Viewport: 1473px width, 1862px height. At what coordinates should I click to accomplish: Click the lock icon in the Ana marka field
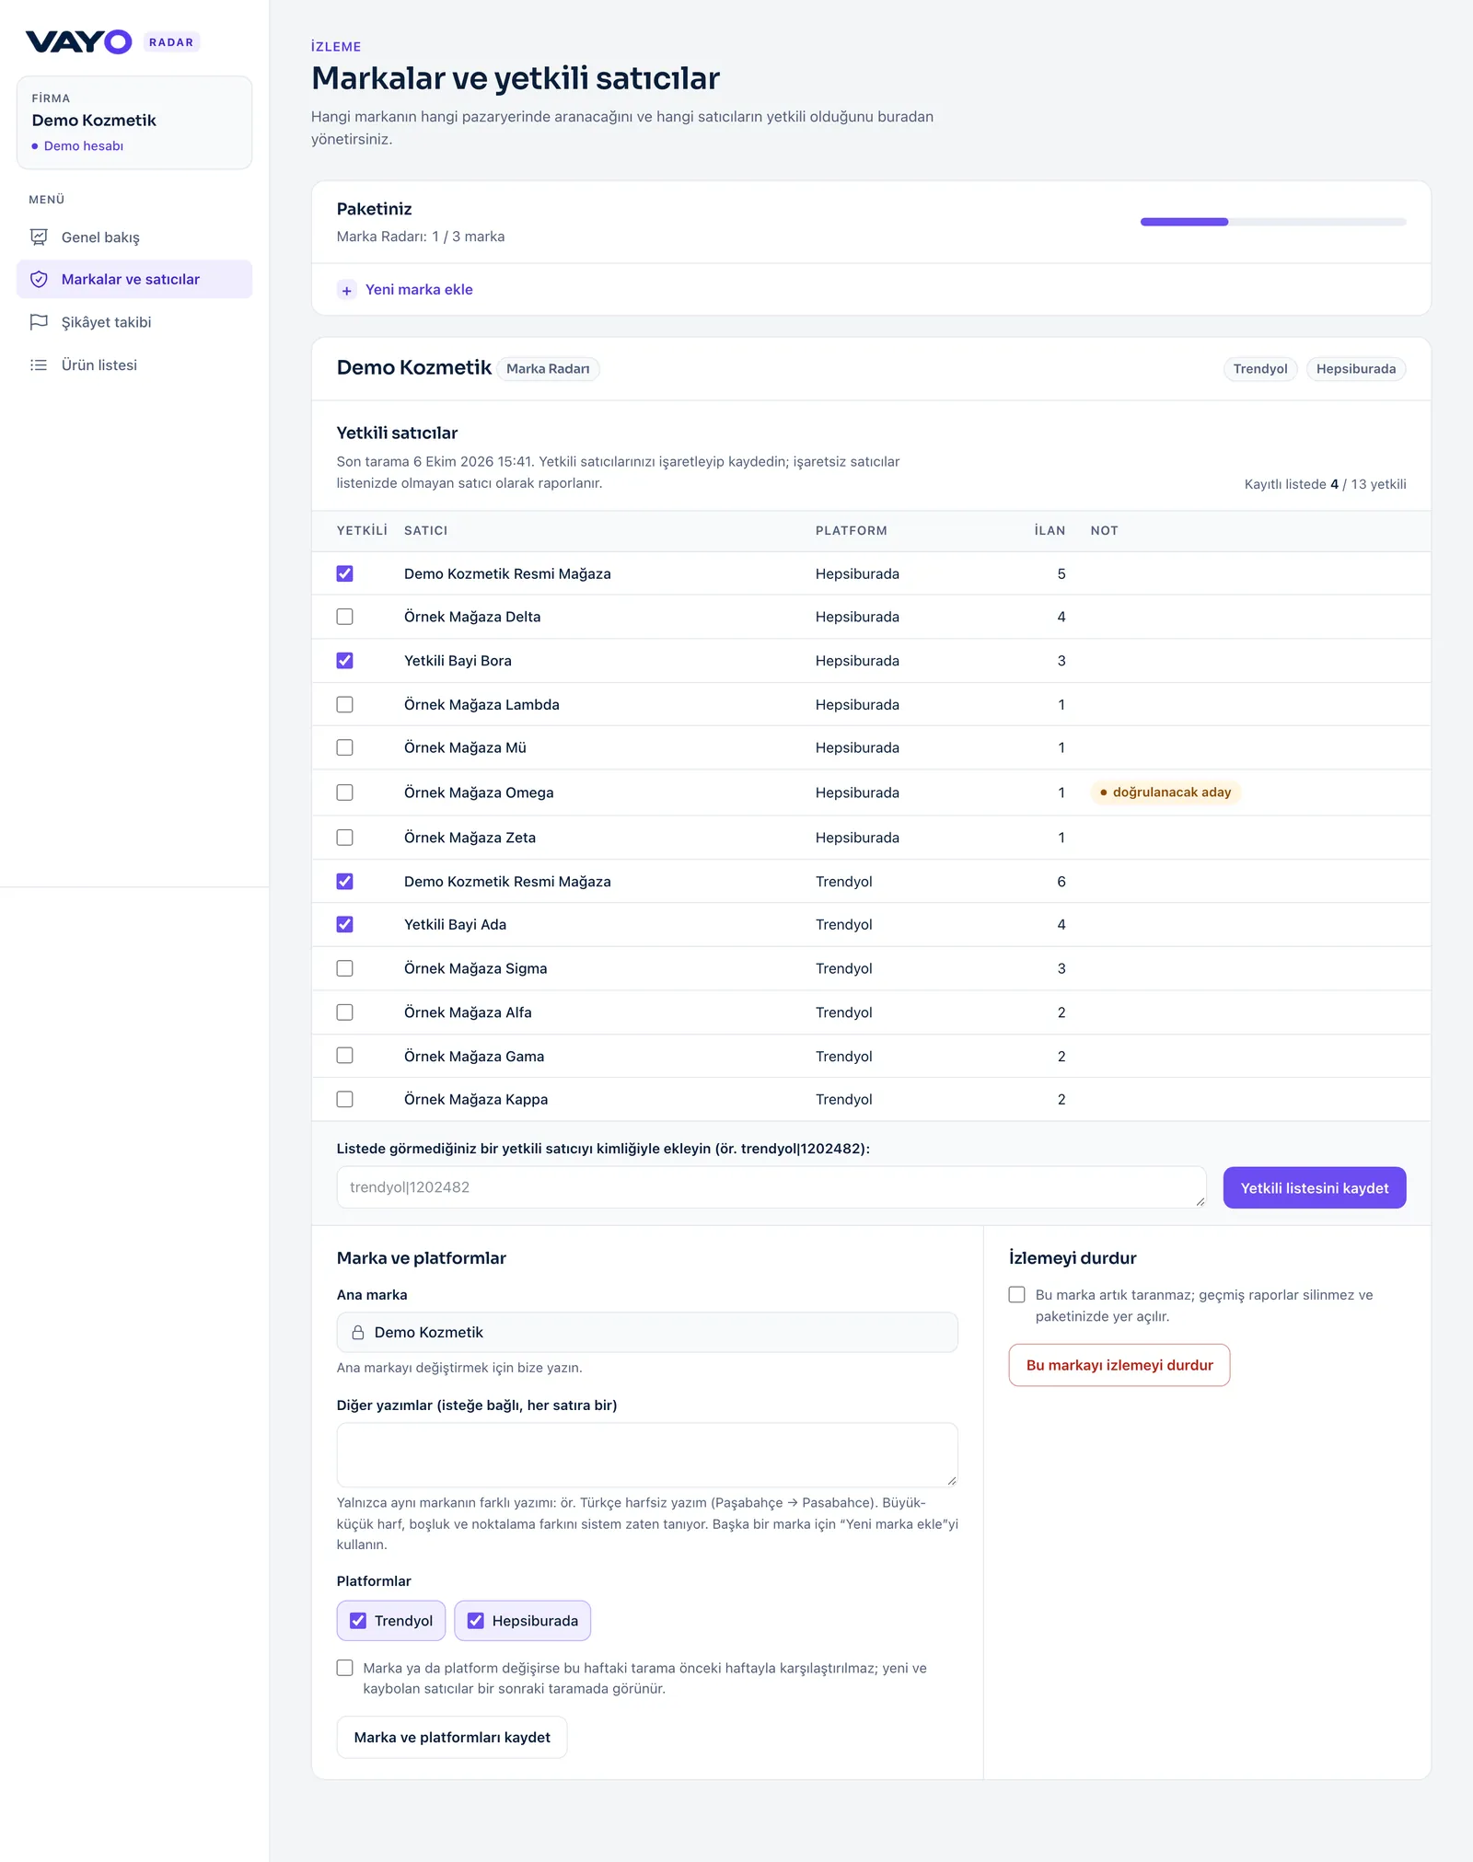pyautogui.click(x=358, y=1333)
